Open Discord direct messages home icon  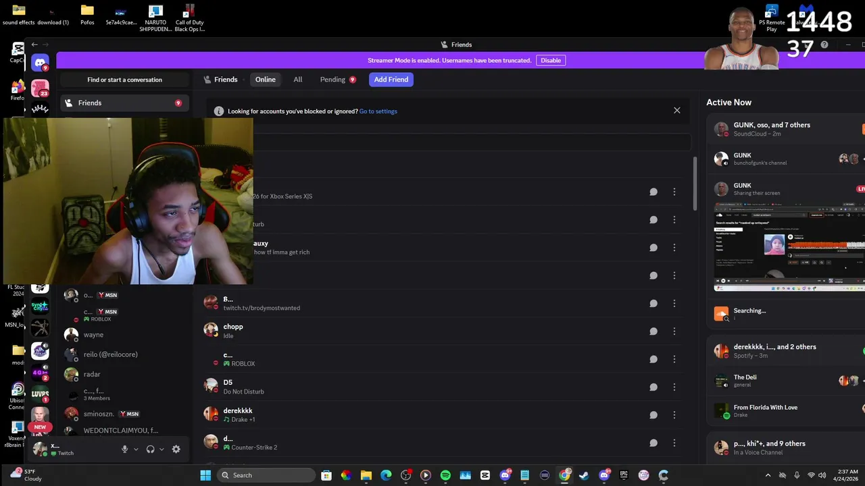click(40, 63)
